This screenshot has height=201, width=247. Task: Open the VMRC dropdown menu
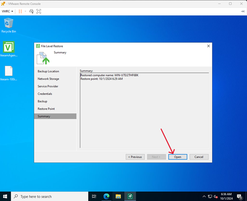[8, 11]
